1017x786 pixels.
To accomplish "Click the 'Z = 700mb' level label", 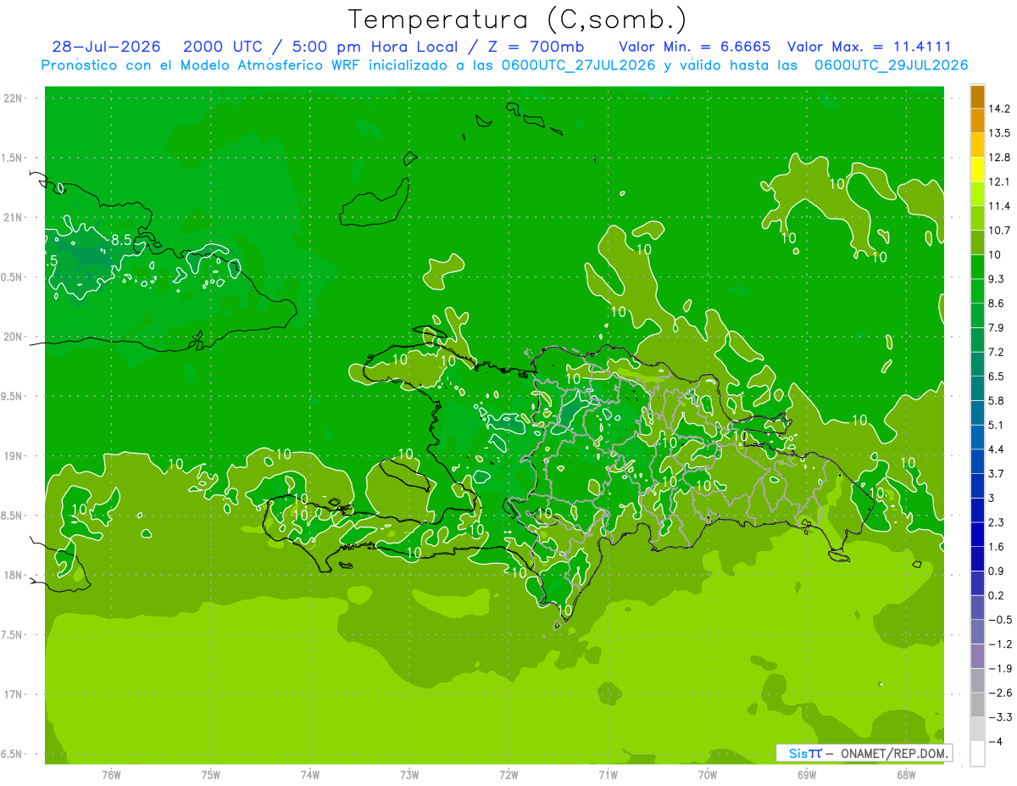I will (537, 47).
